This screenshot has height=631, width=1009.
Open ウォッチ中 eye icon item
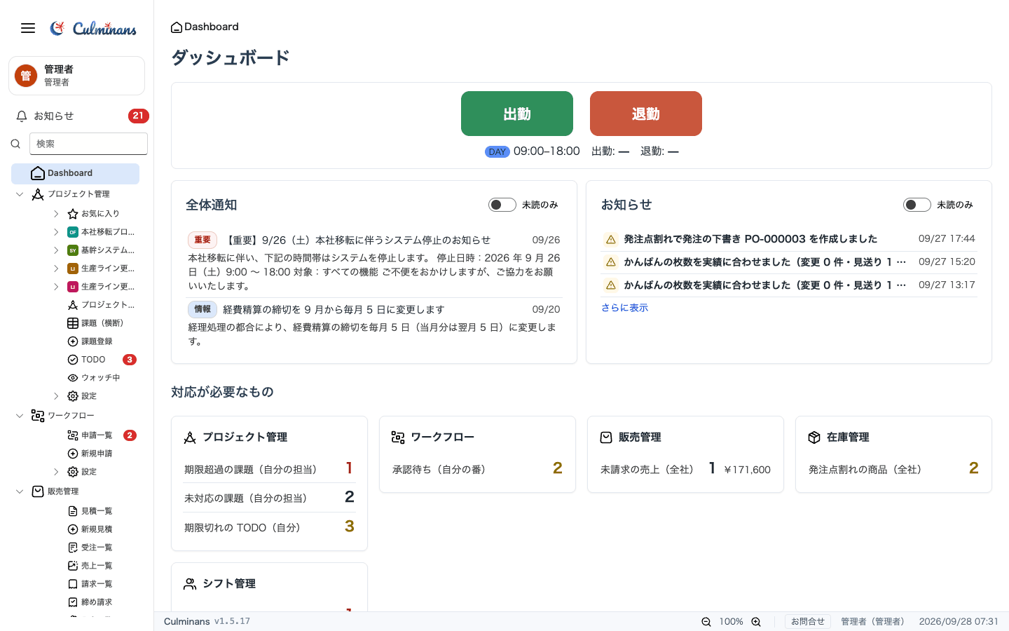tap(94, 378)
